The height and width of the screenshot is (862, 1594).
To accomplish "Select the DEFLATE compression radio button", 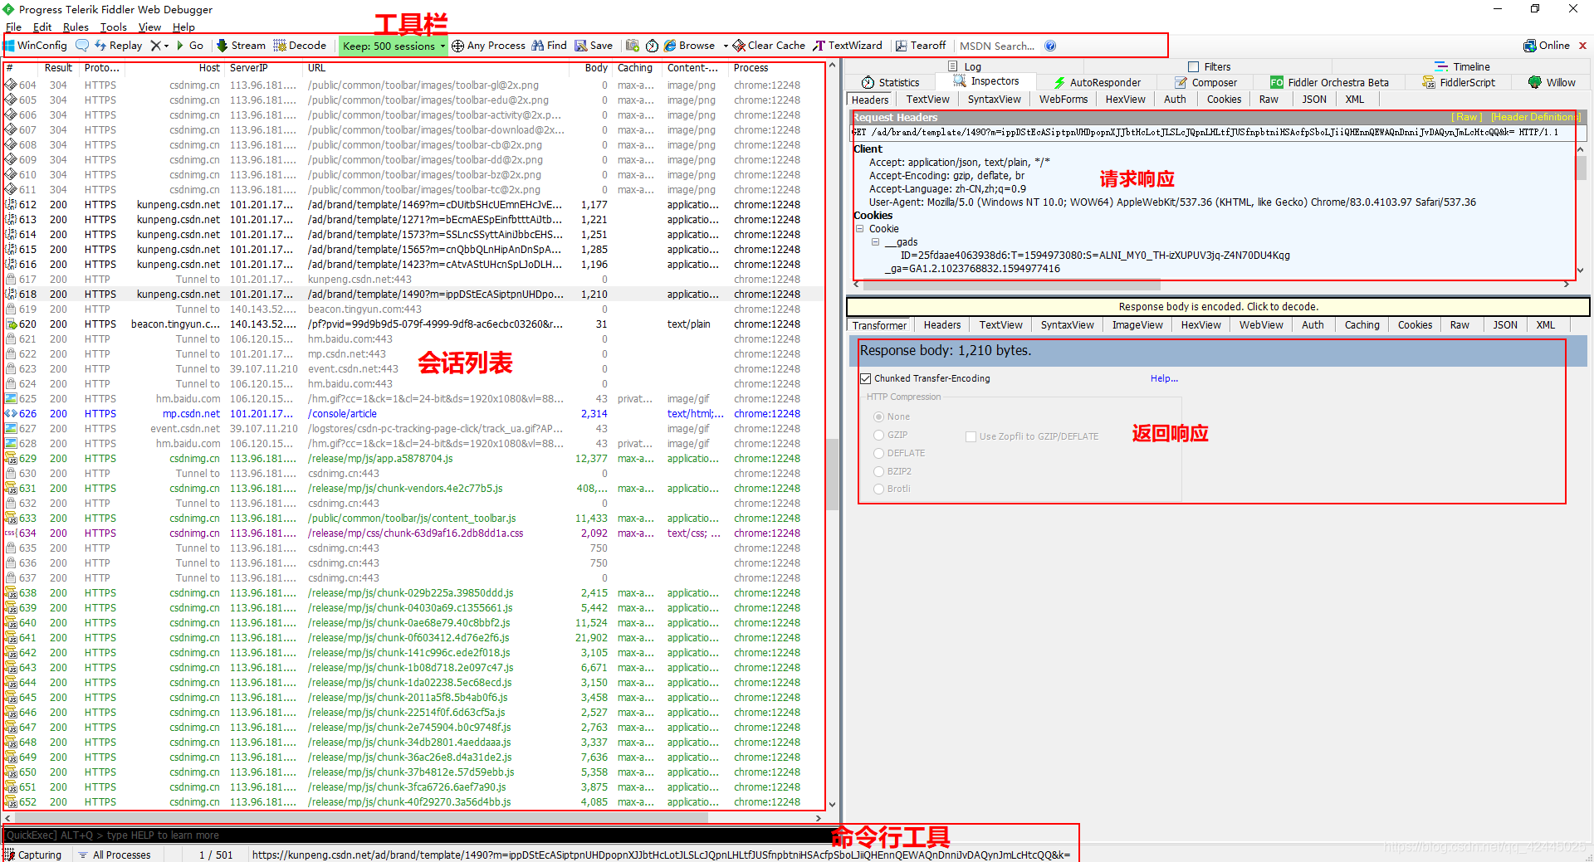I will coord(878,453).
